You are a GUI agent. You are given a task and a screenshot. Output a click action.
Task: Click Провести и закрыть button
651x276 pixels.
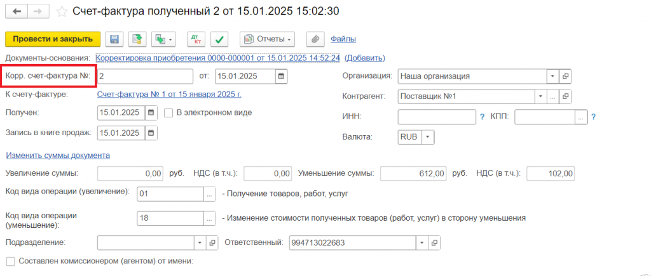53,39
